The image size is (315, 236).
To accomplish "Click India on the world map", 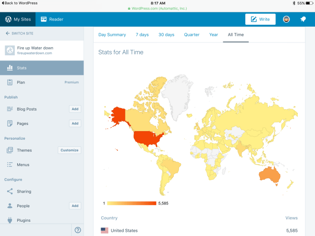I will pyautogui.click(x=241, y=148).
